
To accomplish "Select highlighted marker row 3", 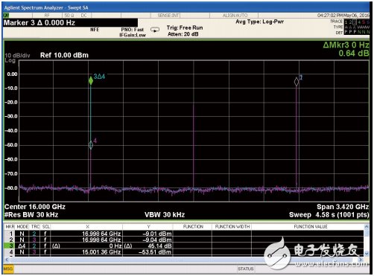I will (x=184, y=246).
